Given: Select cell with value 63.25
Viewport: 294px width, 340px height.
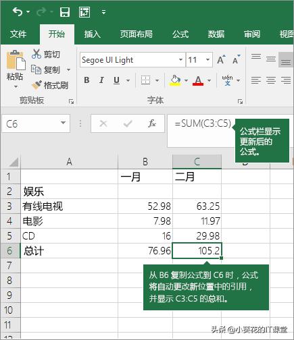Looking at the screenshot, I should (x=197, y=206).
